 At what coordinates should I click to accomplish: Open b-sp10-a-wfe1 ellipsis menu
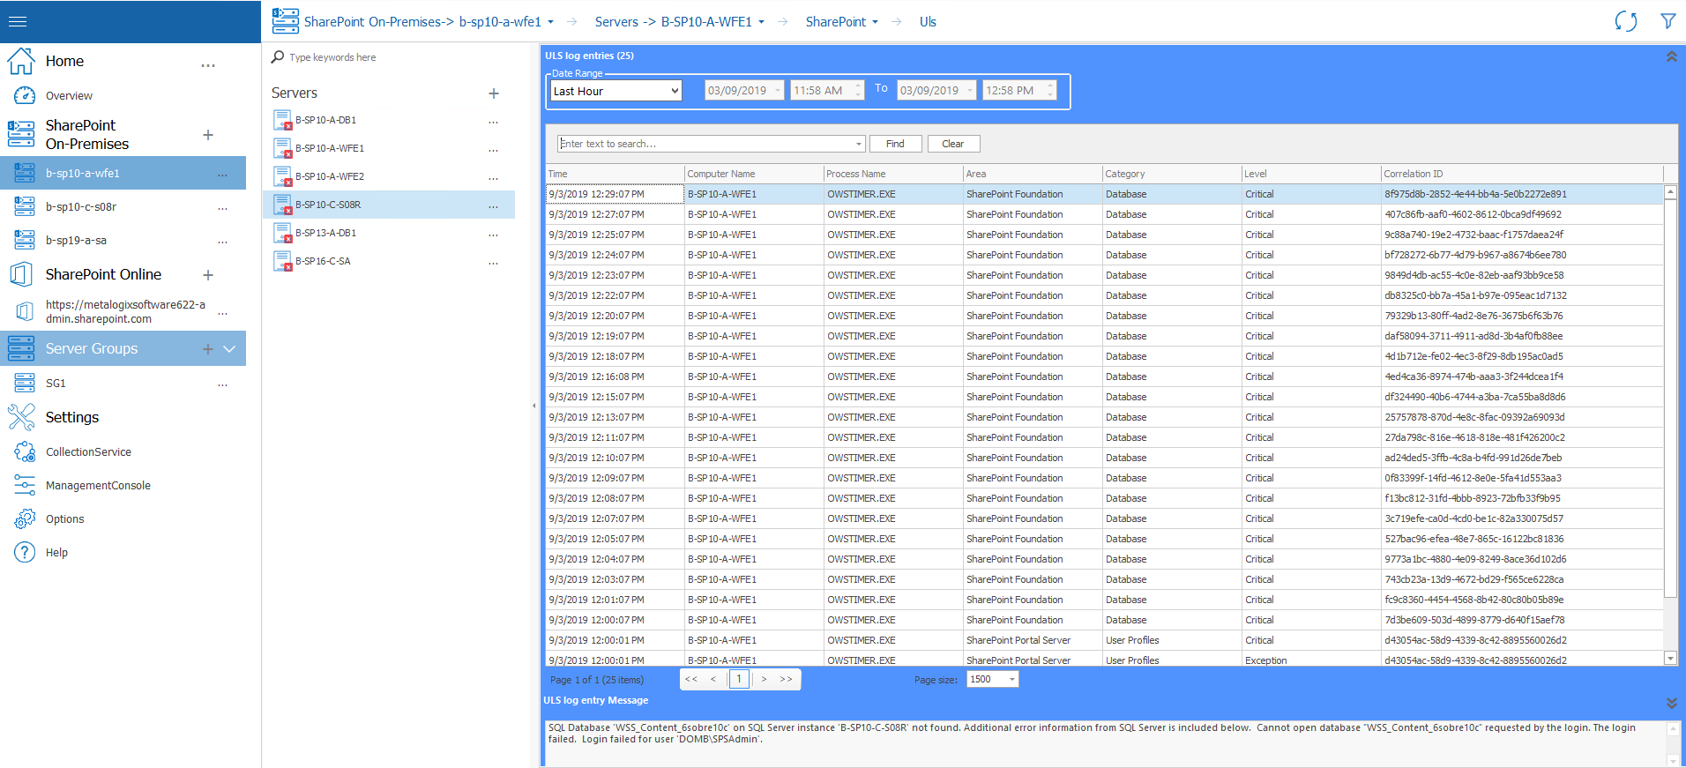coord(222,175)
